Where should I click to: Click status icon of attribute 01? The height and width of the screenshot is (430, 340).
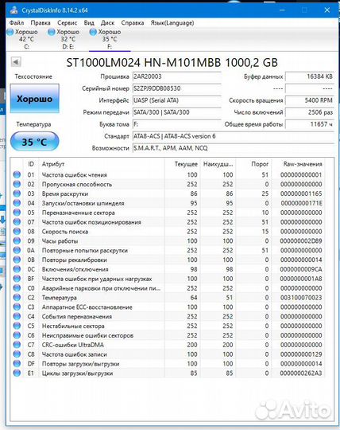click(x=17, y=174)
